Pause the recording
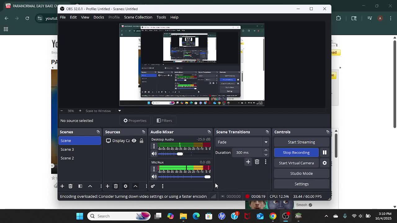The image size is (397, 223). tap(324, 152)
